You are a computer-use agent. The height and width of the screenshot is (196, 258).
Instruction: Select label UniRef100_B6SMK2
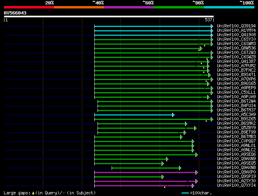(236, 124)
